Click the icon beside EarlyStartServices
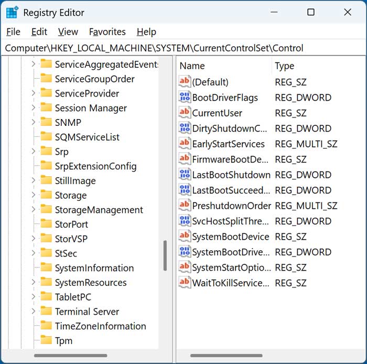367x364 pixels. coord(185,143)
